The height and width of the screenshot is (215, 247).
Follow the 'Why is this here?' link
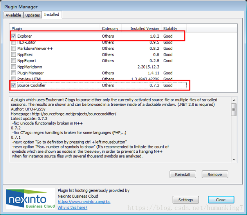(x=72, y=208)
